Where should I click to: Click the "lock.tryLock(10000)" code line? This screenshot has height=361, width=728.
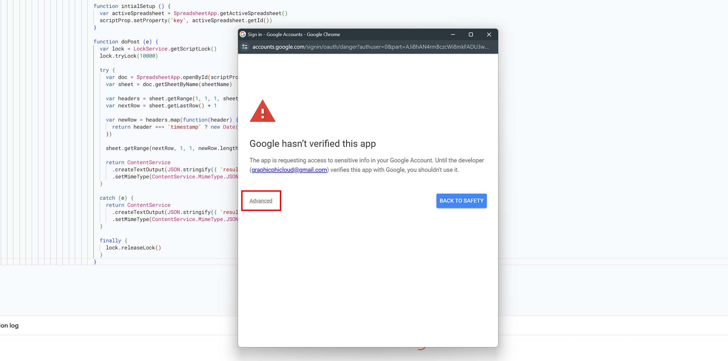click(129, 56)
